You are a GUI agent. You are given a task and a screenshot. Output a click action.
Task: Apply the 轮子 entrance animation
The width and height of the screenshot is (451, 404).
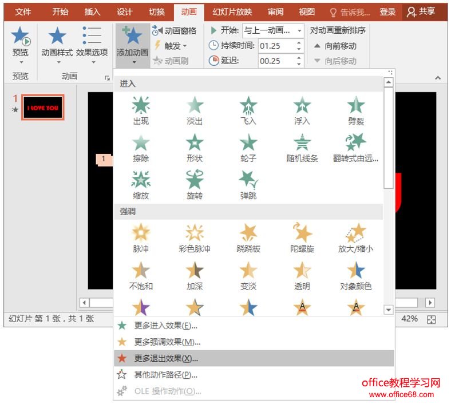point(248,147)
